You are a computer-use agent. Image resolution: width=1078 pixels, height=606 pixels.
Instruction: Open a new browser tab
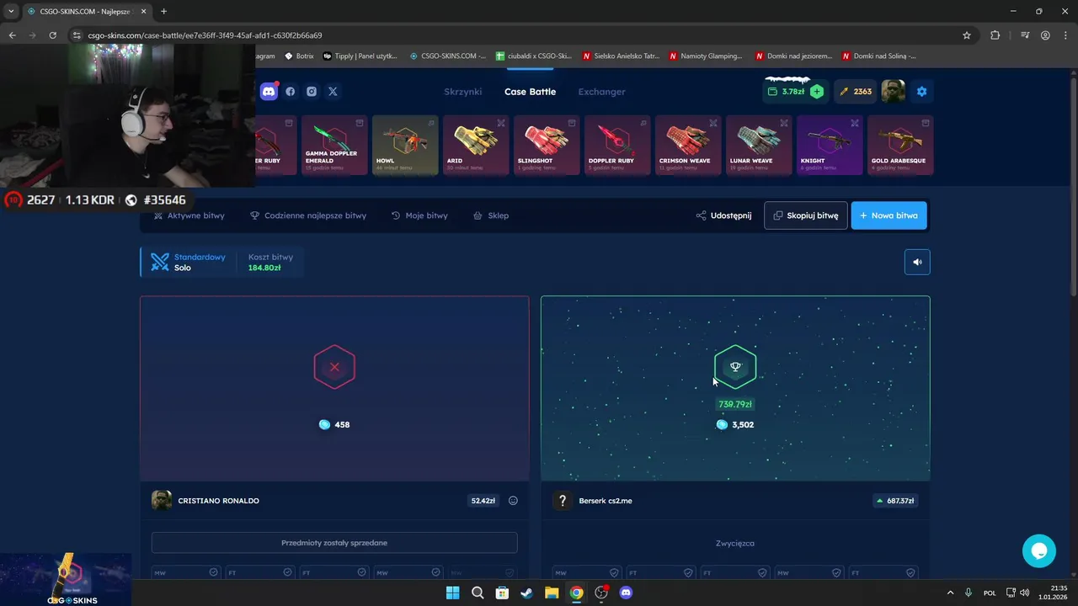click(x=163, y=11)
